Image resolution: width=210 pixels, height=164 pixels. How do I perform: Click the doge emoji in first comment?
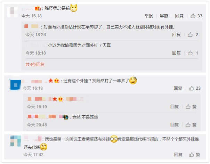click(74, 8)
